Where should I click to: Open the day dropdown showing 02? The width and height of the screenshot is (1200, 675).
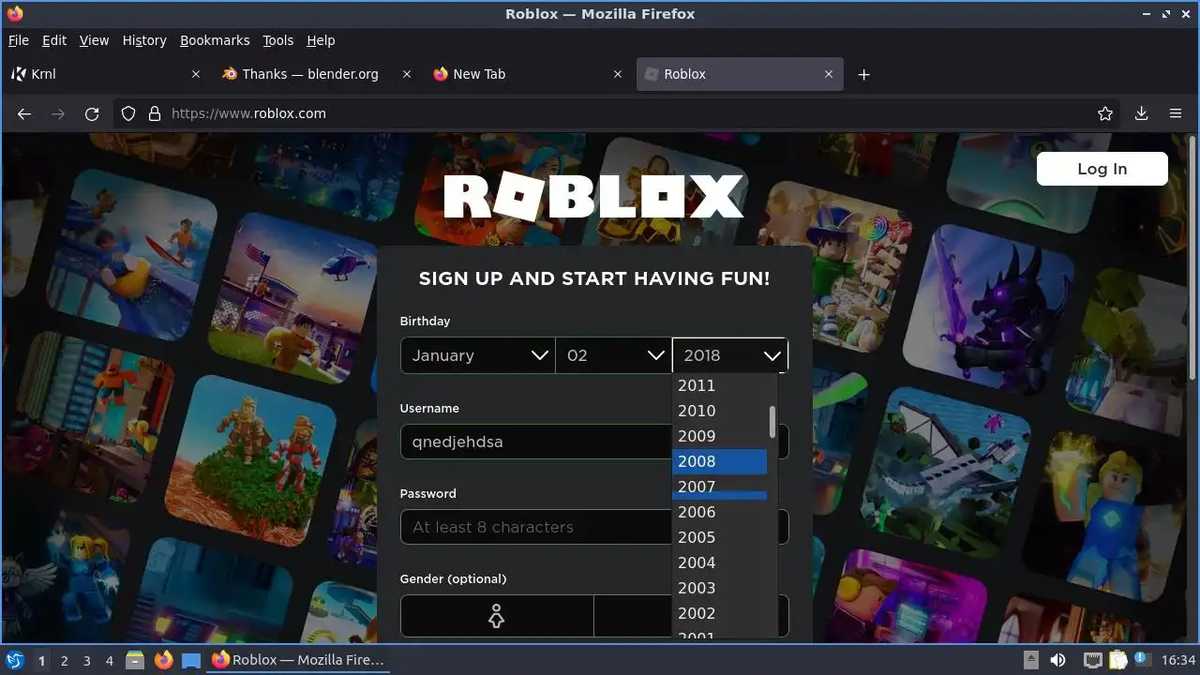point(613,355)
